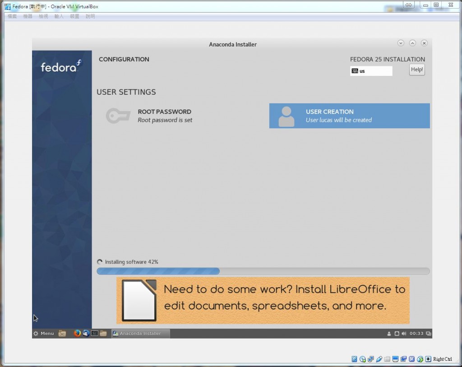Click the VirtualBox mouse integration indicator
This screenshot has width=462, height=367.
420,359
